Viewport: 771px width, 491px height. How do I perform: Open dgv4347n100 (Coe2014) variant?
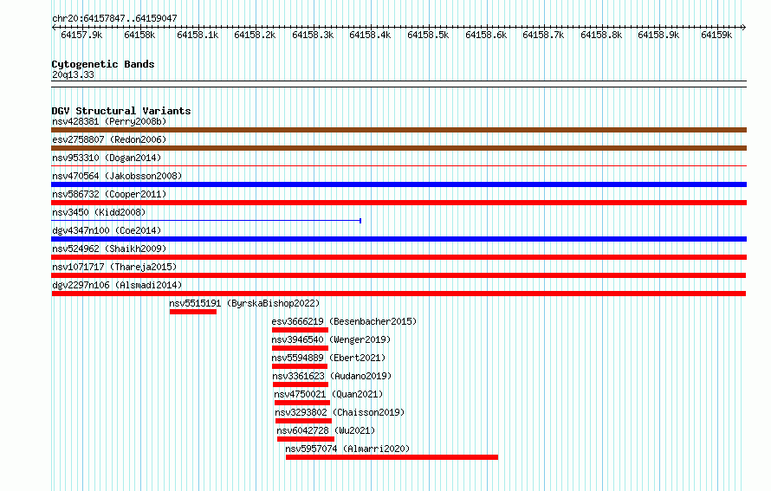(x=107, y=230)
